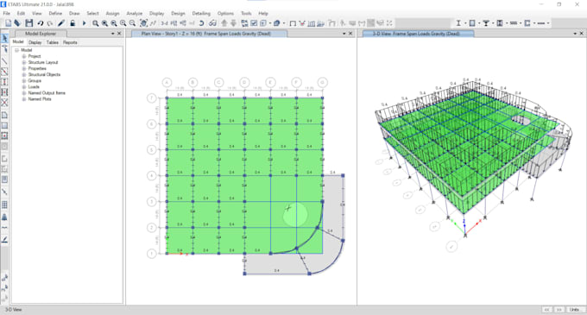The image size is (587, 315).
Task: Open the Edit menu
Action: pyautogui.click(x=21, y=13)
